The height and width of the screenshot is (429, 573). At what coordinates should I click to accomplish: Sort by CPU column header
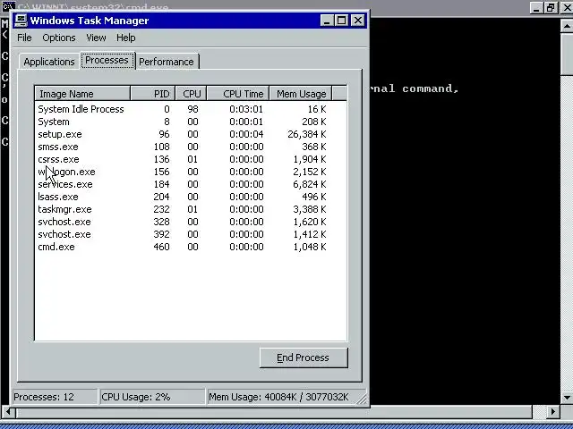click(x=191, y=94)
